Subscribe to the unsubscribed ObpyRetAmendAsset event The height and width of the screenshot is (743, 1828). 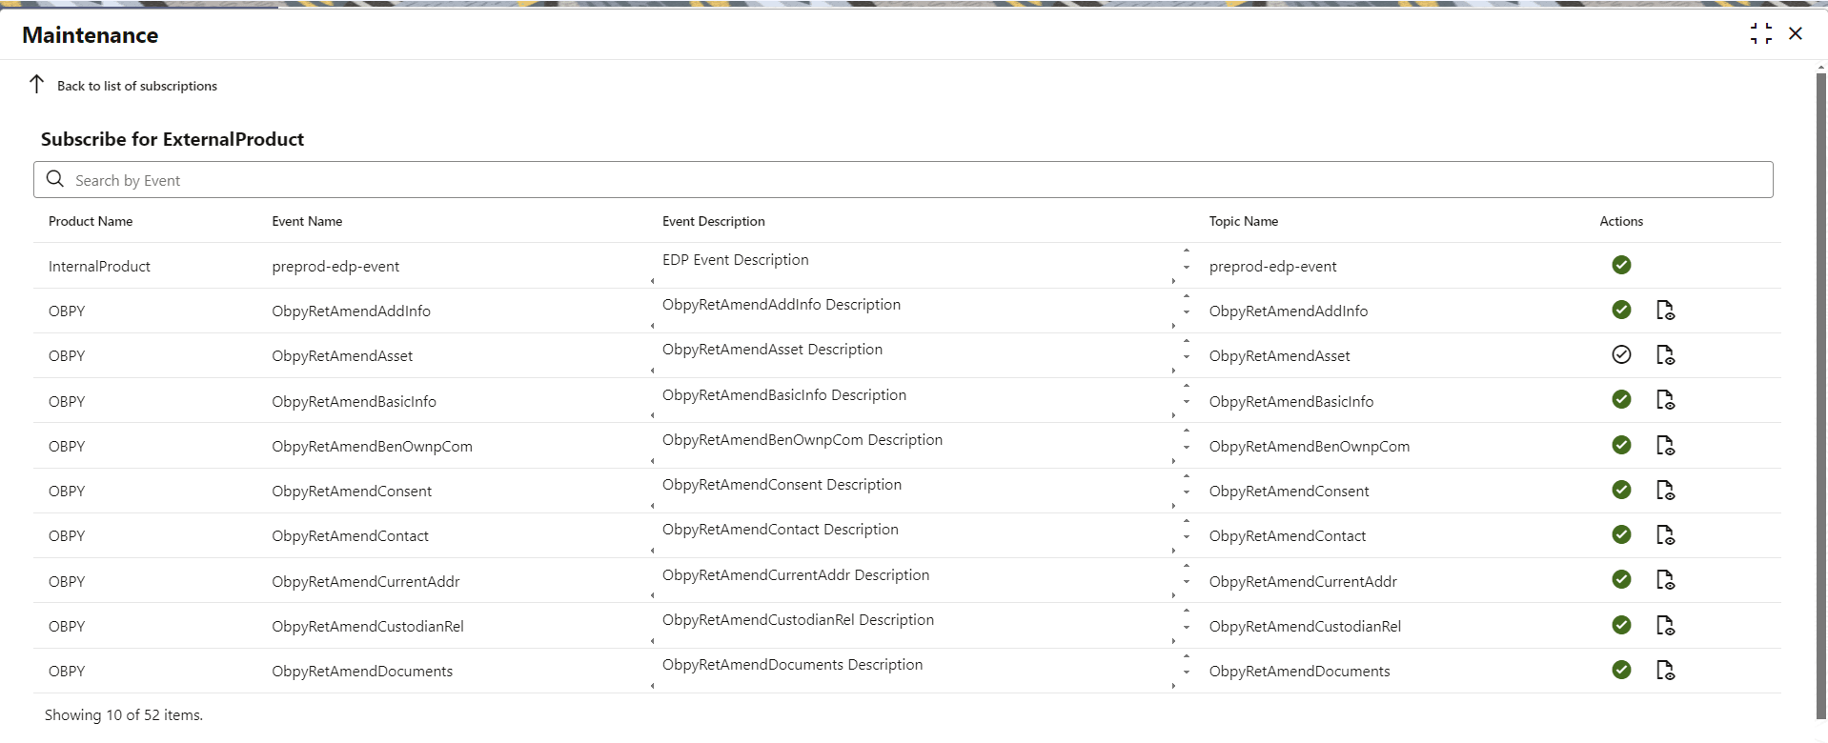[x=1621, y=354]
